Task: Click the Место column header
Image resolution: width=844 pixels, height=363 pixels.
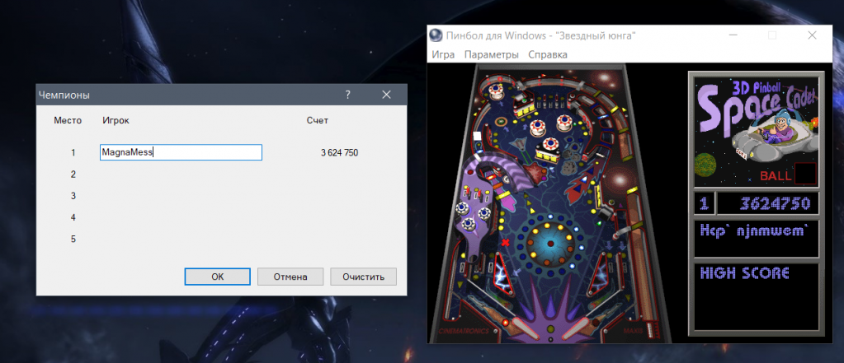Action: pyautogui.click(x=68, y=120)
